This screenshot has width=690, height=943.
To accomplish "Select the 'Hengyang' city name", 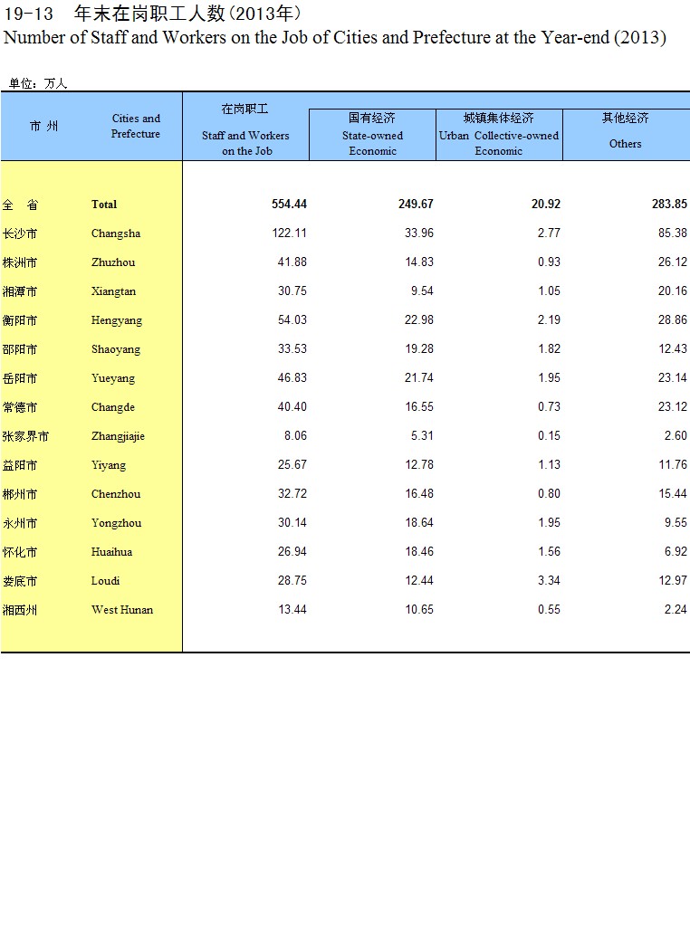I will pos(117,320).
